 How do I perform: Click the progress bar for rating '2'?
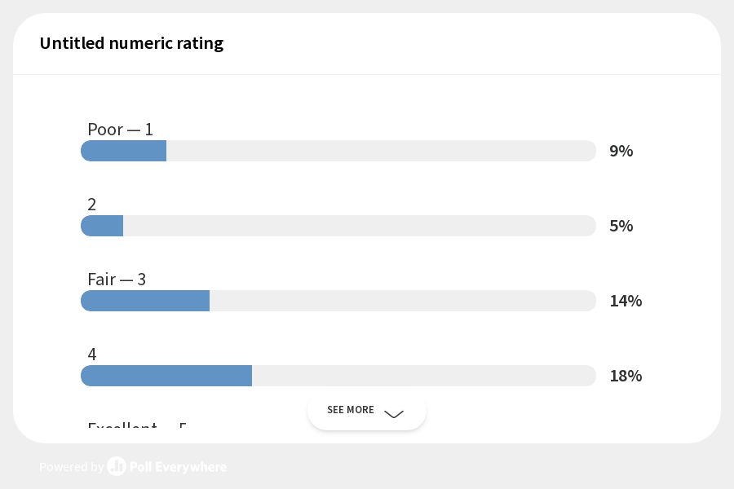(338, 226)
